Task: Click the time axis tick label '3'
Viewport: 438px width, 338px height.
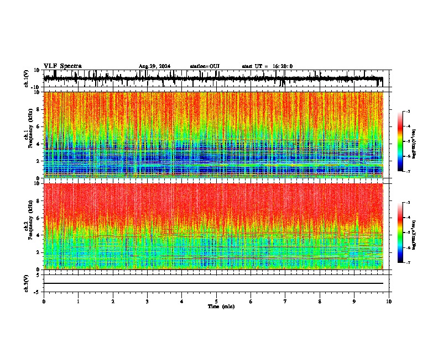Action: [147, 302]
